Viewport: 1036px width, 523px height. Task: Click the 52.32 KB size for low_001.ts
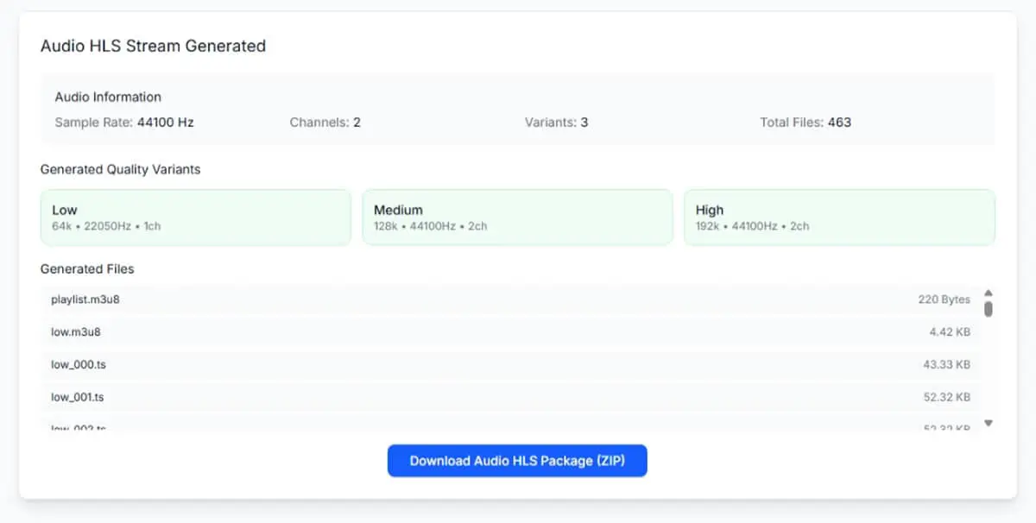(x=947, y=398)
